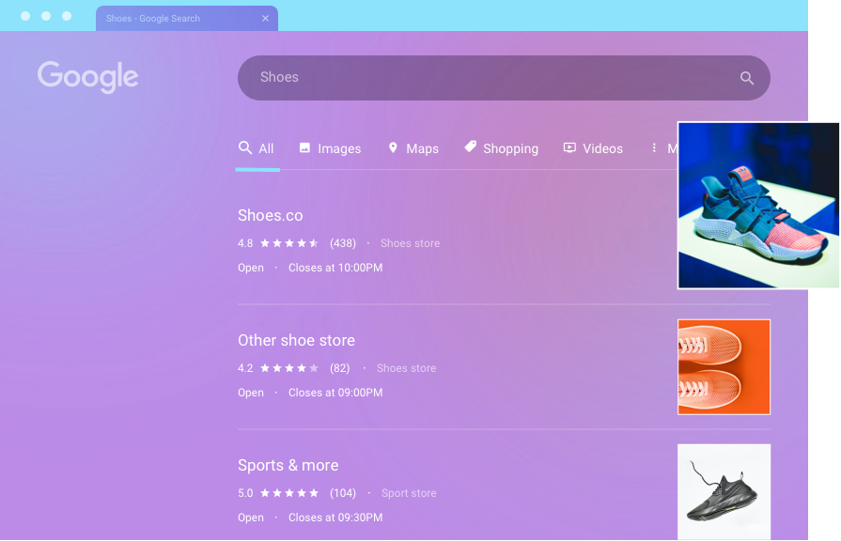This screenshot has height=541, width=841.
Task: Open the orange sneakers thumbnail
Action: (724, 366)
